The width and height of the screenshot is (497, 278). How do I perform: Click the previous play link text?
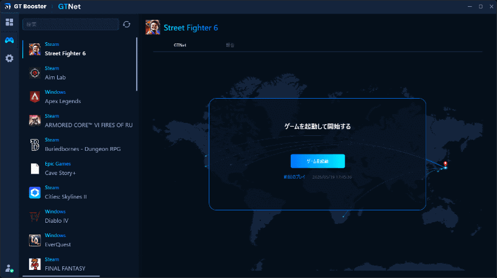pos(294,177)
